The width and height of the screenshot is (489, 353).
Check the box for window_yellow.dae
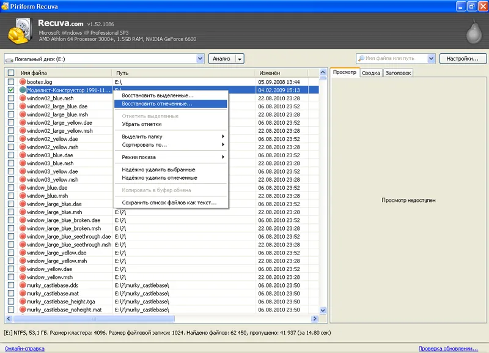pyautogui.click(x=11, y=269)
